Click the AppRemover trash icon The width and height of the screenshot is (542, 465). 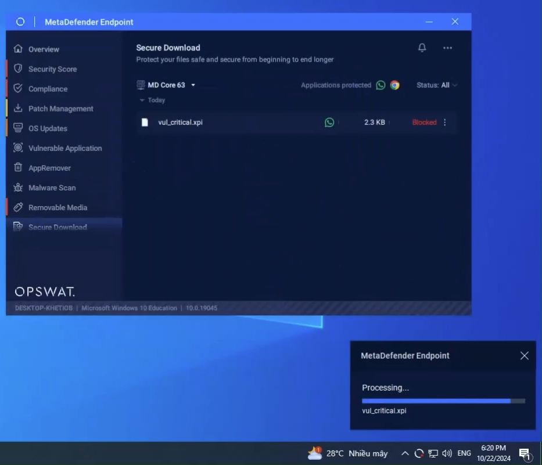18,168
